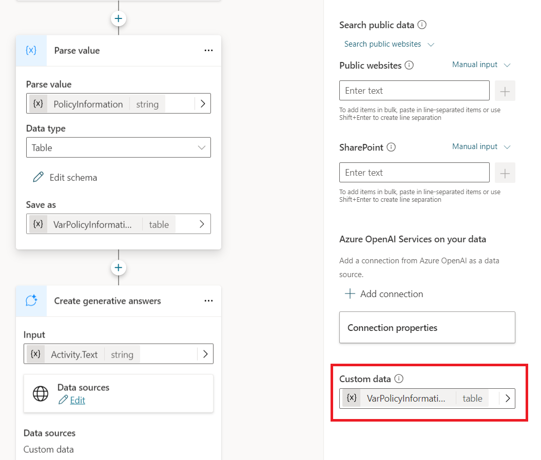The height and width of the screenshot is (460, 541).
Task: Click the Public websites text field
Action: tap(414, 91)
